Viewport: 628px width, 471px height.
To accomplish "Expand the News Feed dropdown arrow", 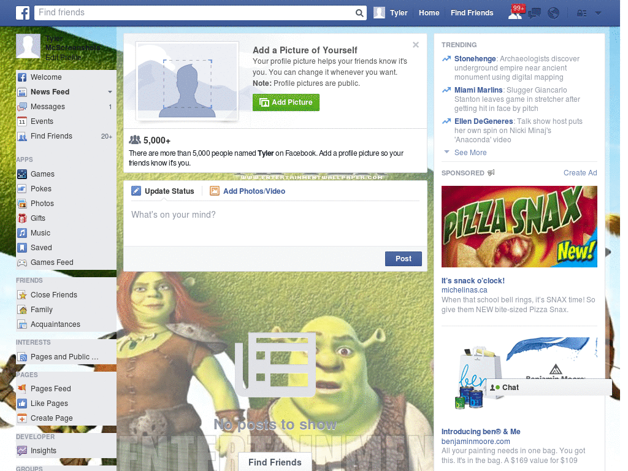I will click(x=110, y=92).
